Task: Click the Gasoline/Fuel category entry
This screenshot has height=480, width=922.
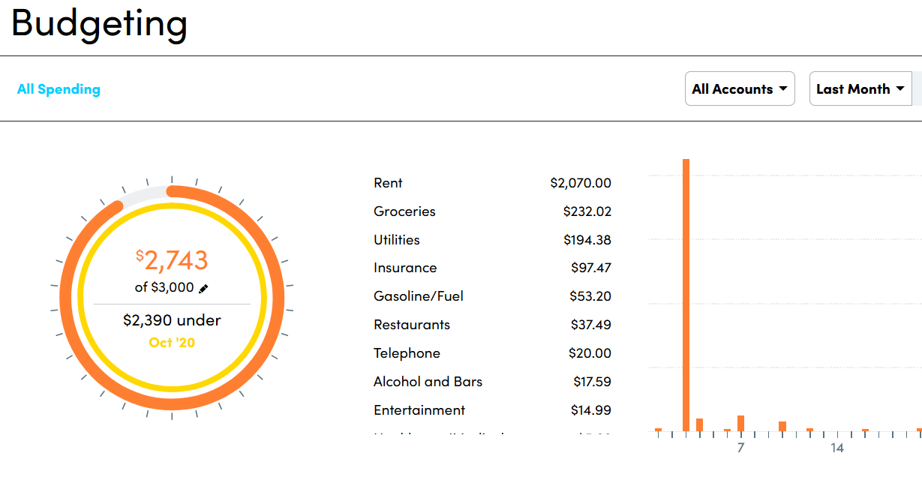Action: (x=492, y=296)
